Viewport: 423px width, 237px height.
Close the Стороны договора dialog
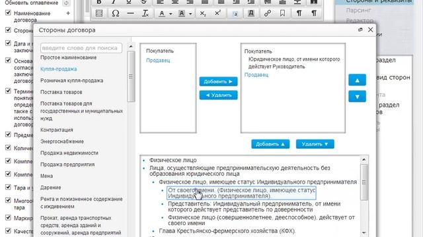point(370,30)
